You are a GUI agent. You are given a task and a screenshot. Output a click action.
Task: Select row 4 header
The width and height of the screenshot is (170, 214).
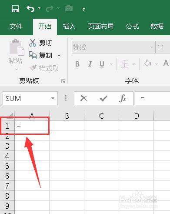[x=7, y=156]
